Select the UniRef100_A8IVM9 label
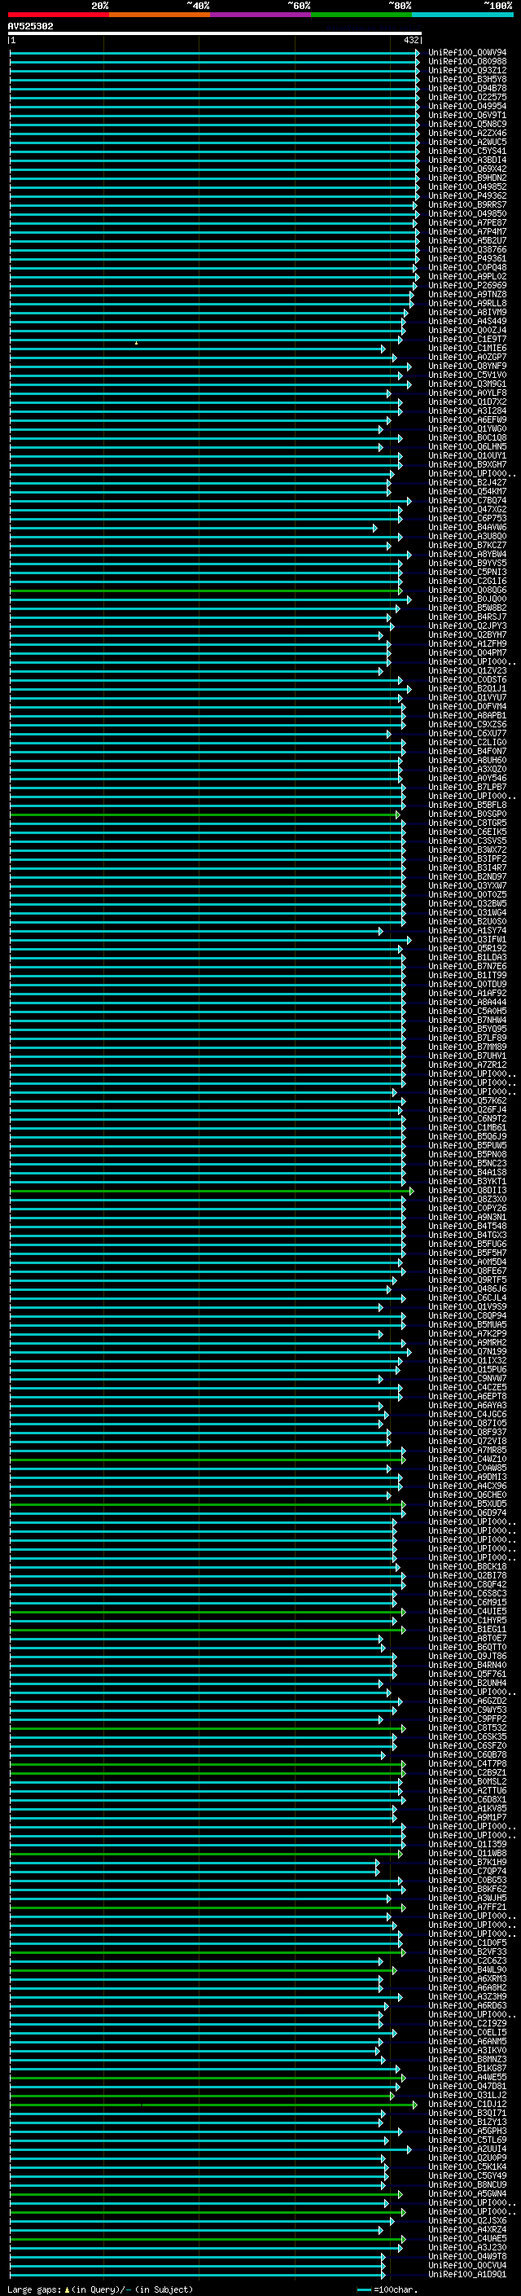This screenshot has width=521, height=2296. point(467,312)
